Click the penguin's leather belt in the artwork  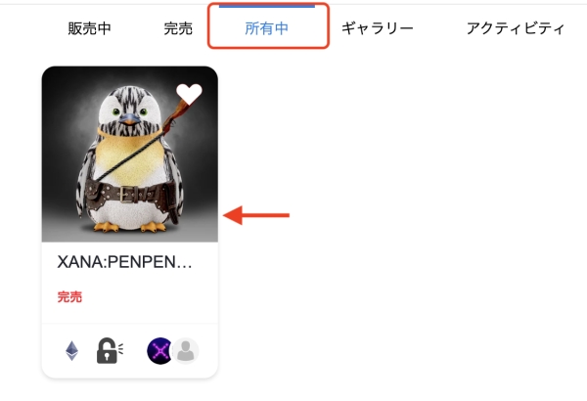(x=129, y=195)
